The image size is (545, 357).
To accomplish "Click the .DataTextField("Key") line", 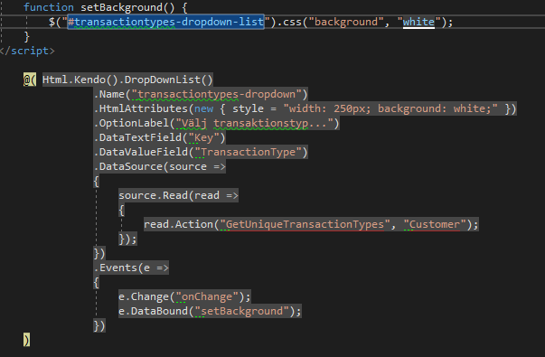I will point(160,137).
